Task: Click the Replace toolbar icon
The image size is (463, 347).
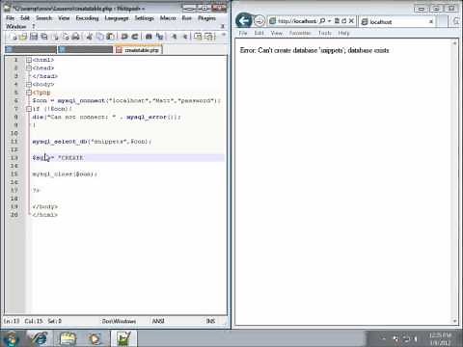Action: [159, 37]
